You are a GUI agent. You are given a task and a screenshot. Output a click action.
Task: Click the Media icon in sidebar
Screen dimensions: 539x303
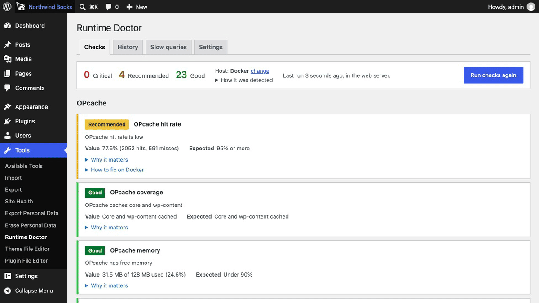tap(7, 59)
